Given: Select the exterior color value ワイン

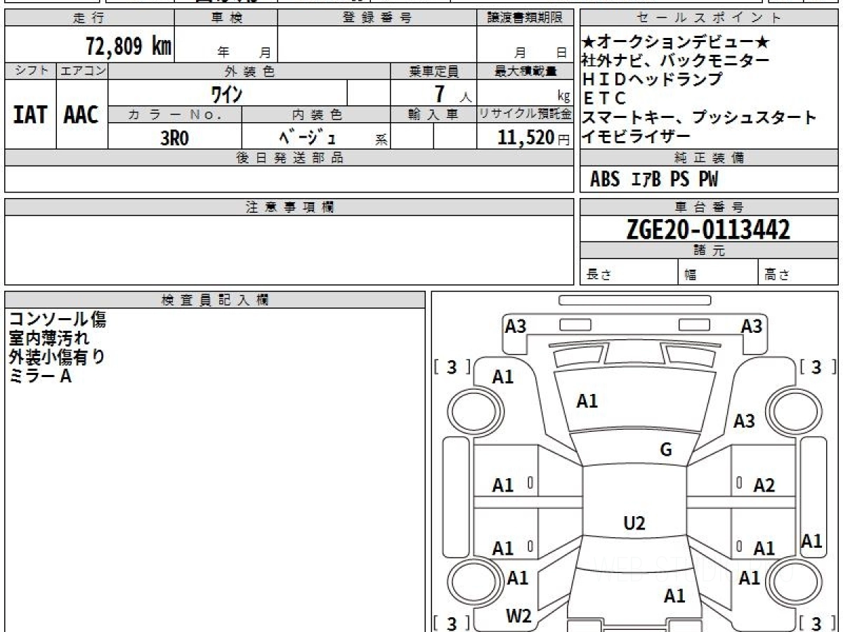Looking at the screenshot, I should [227, 93].
